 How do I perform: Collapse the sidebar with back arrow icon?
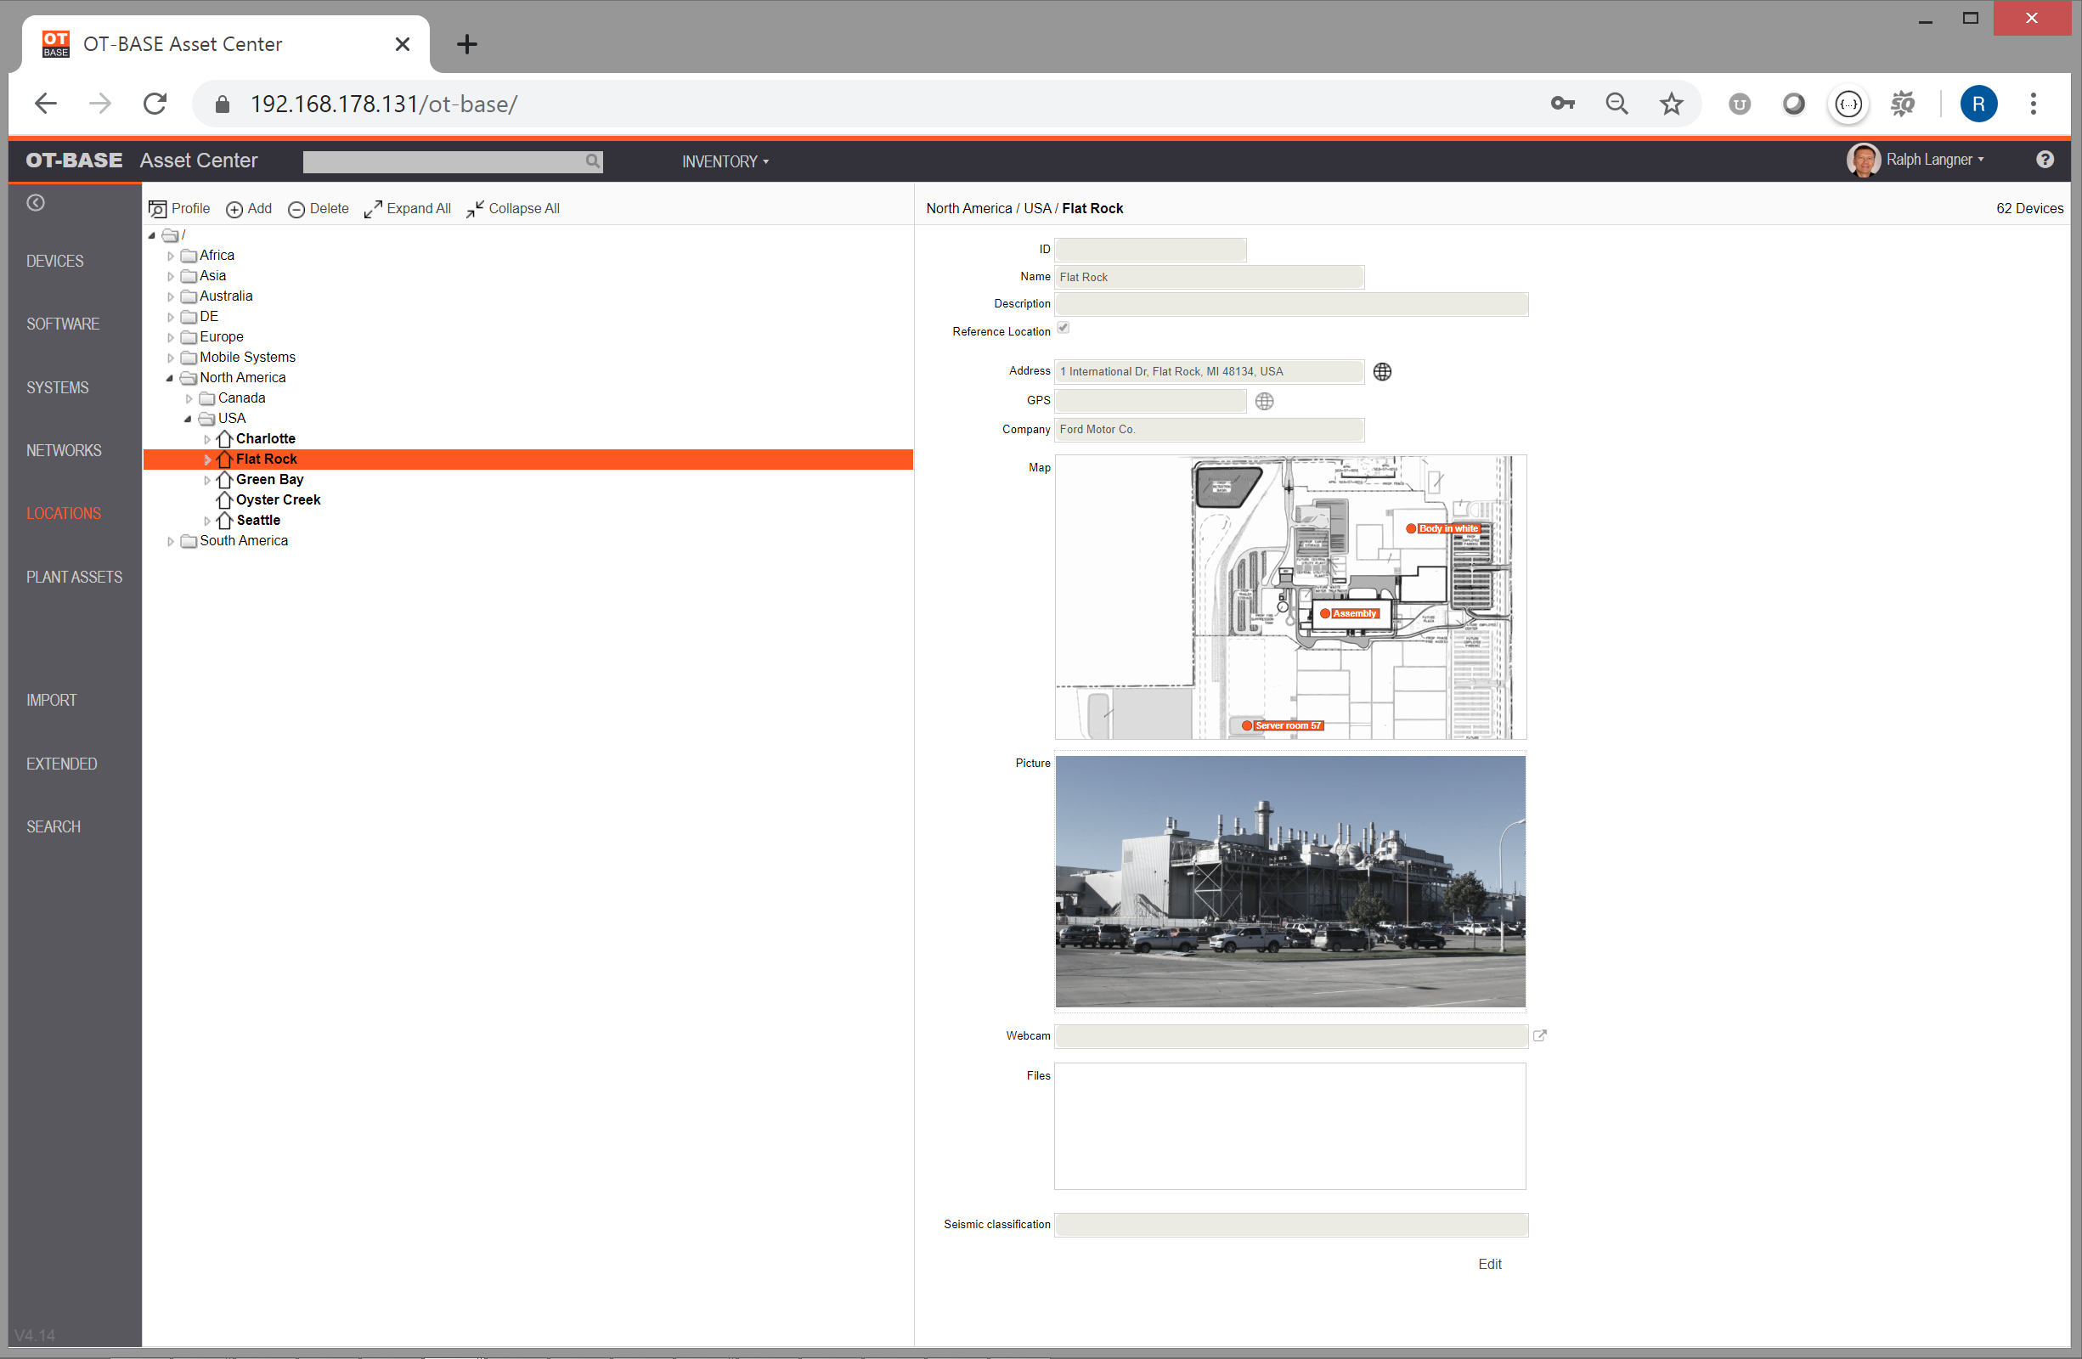[x=36, y=203]
